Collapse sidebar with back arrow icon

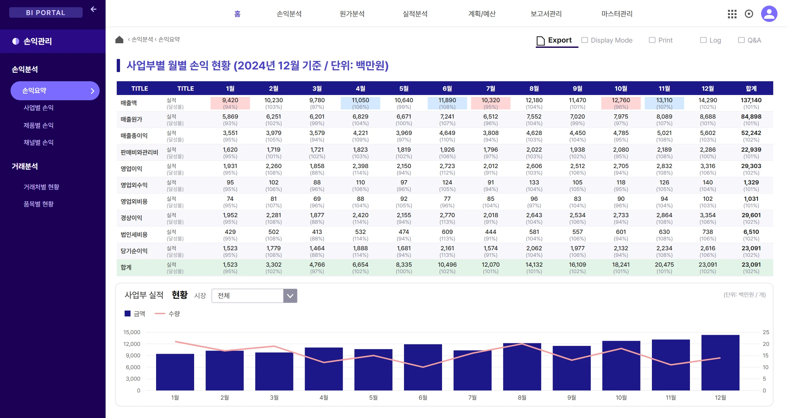tap(93, 9)
